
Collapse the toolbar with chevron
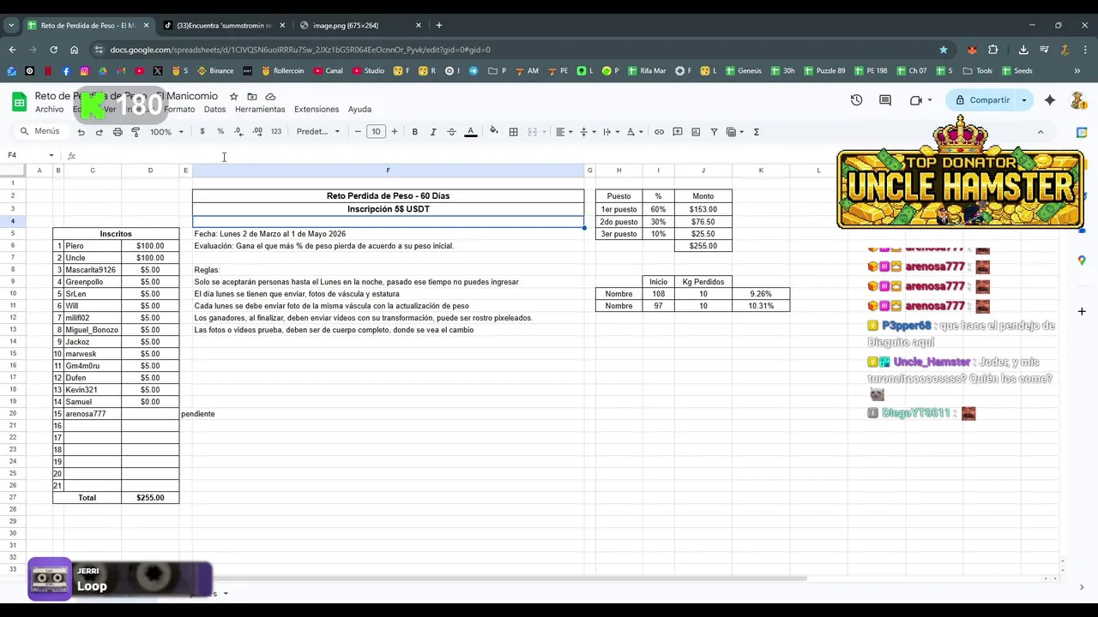(1041, 132)
